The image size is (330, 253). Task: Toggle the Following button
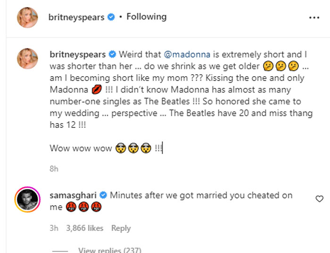[x=146, y=17]
